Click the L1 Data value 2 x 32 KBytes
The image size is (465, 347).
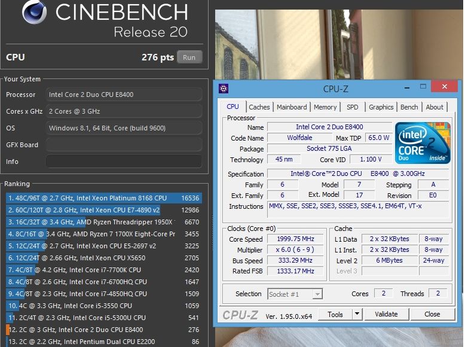point(389,239)
